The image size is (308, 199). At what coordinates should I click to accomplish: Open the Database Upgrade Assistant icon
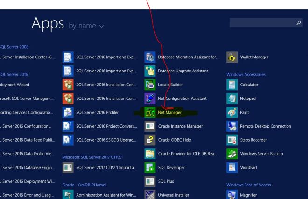(x=150, y=71)
